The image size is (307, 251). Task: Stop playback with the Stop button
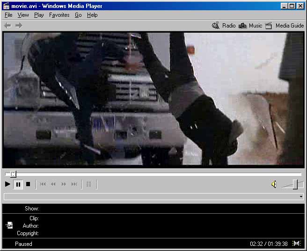click(x=28, y=184)
